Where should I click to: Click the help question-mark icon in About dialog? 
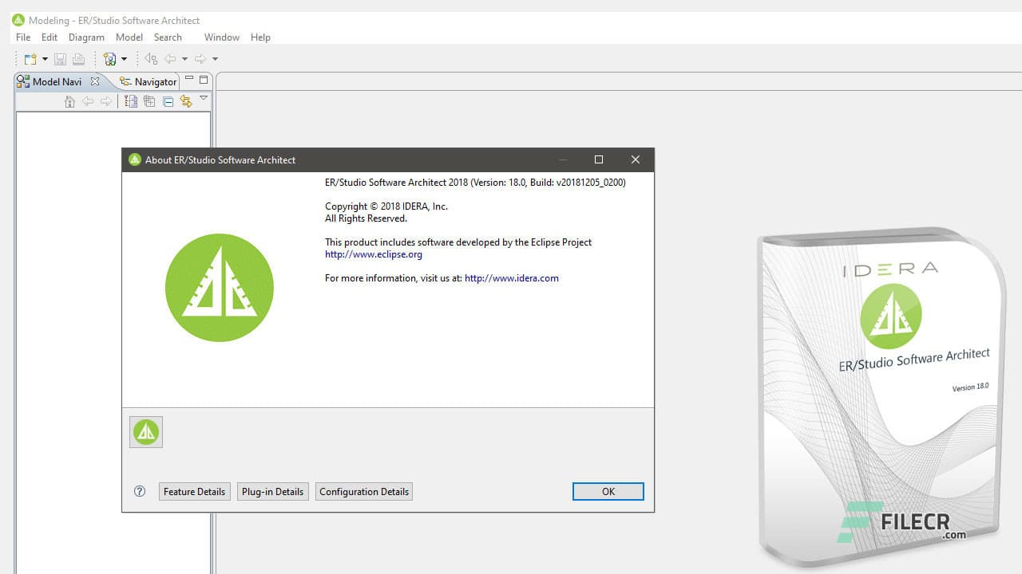(140, 491)
